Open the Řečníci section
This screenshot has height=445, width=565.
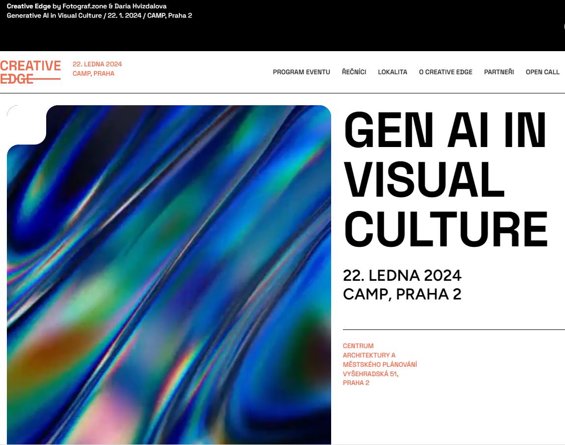click(354, 72)
